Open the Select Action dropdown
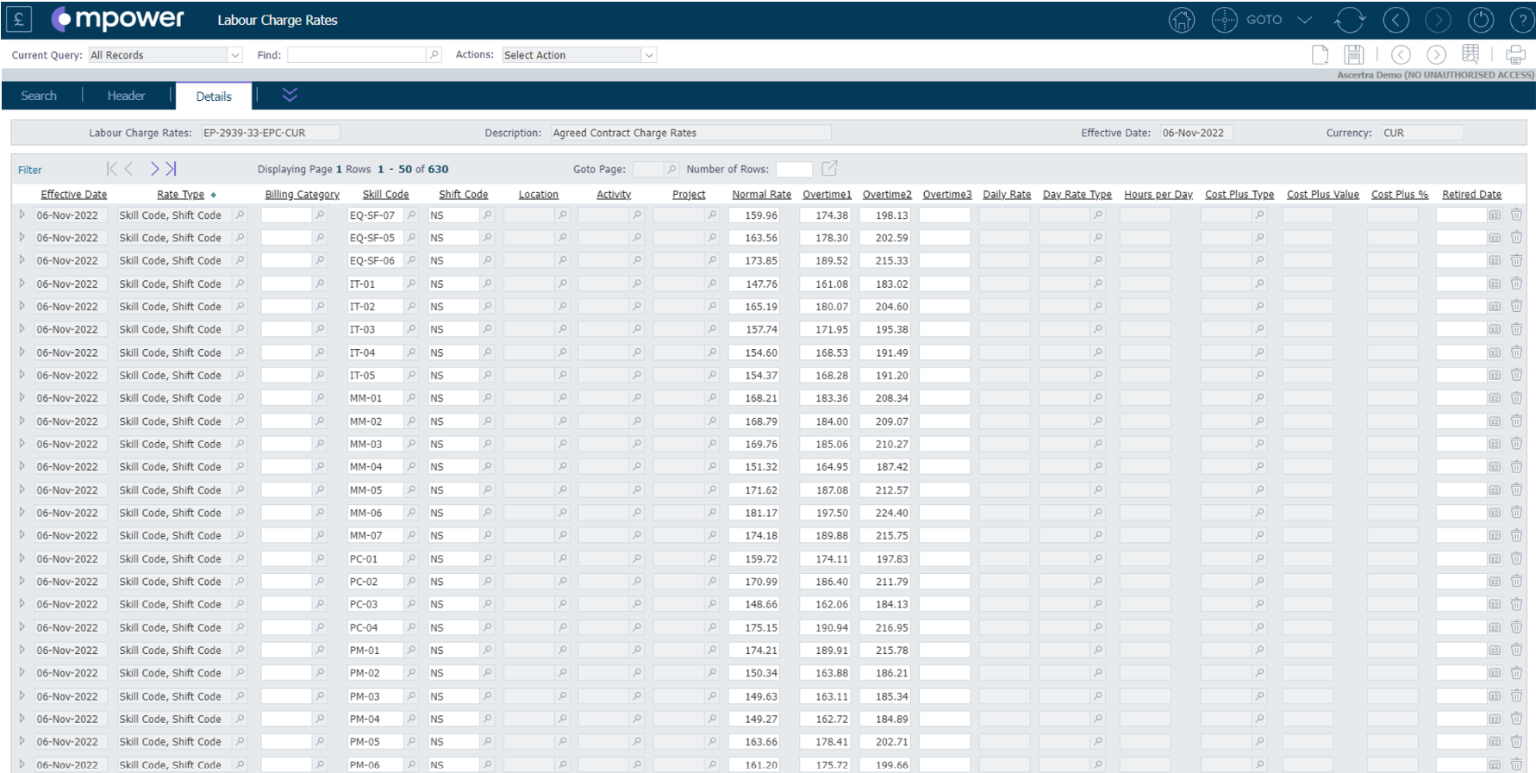The image size is (1536, 773). pos(649,55)
